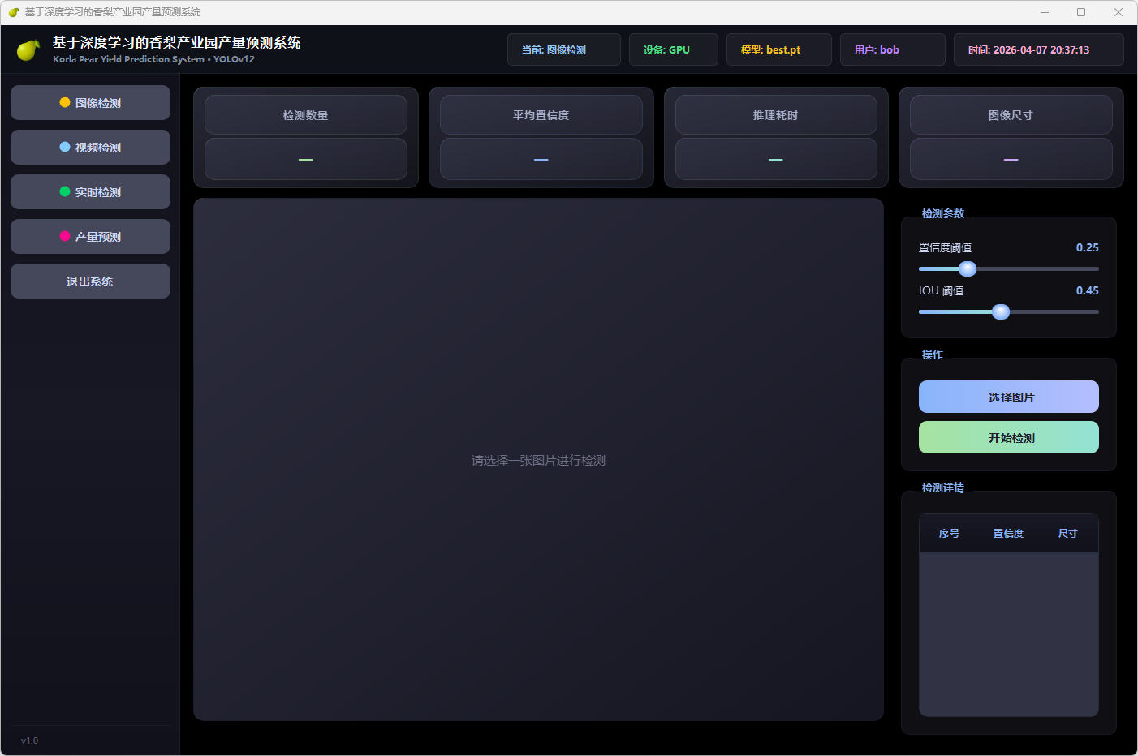The image size is (1138, 756).
Task: Click the small pear icon in title bar
Action: coord(14,12)
